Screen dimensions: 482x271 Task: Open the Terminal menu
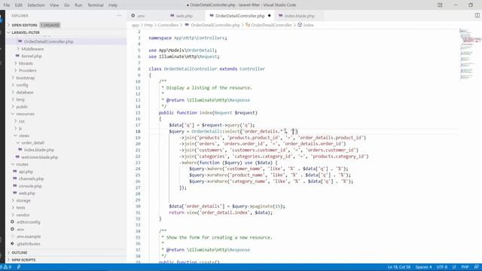pos(96,5)
